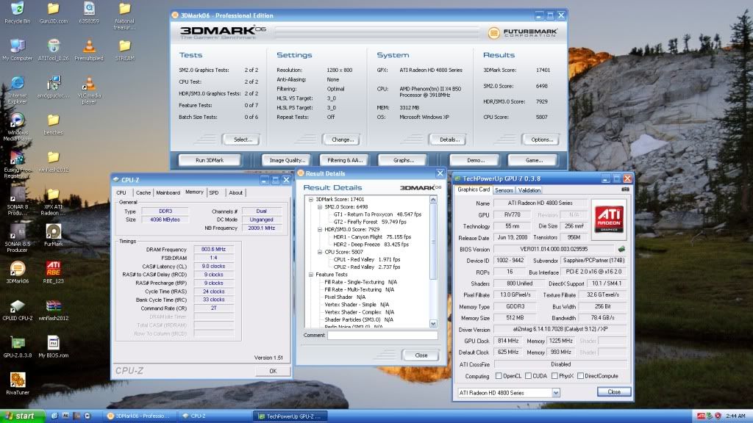Click the BIOS save chip icon in GPU-Z
The height and width of the screenshot is (423, 753).
[621, 249]
